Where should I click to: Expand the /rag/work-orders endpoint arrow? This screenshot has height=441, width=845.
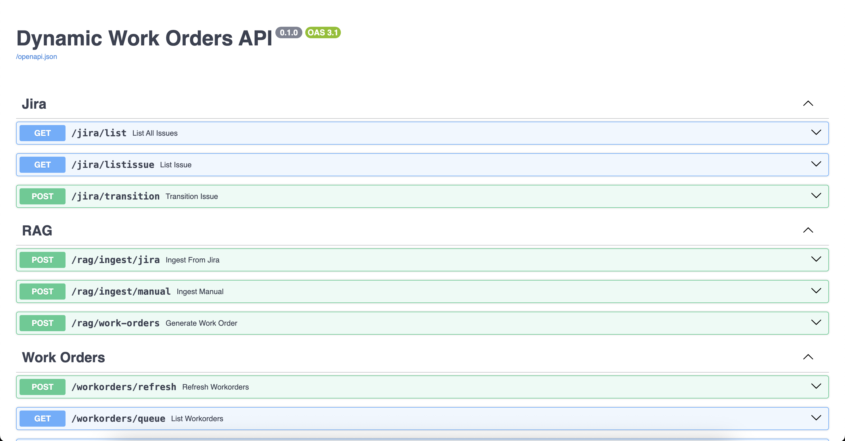pyautogui.click(x=816, y=323)
